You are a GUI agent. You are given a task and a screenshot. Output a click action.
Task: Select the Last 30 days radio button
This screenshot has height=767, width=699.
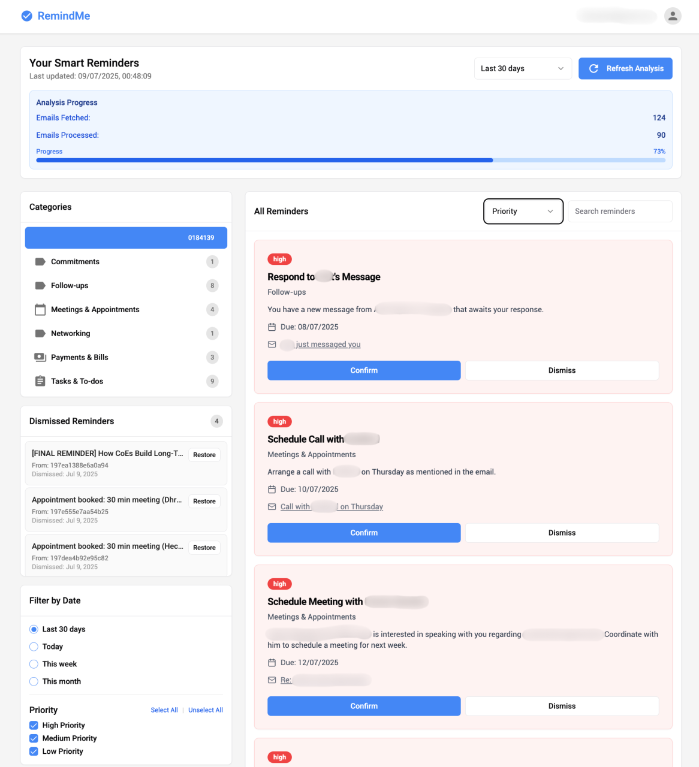click(34, 629)
